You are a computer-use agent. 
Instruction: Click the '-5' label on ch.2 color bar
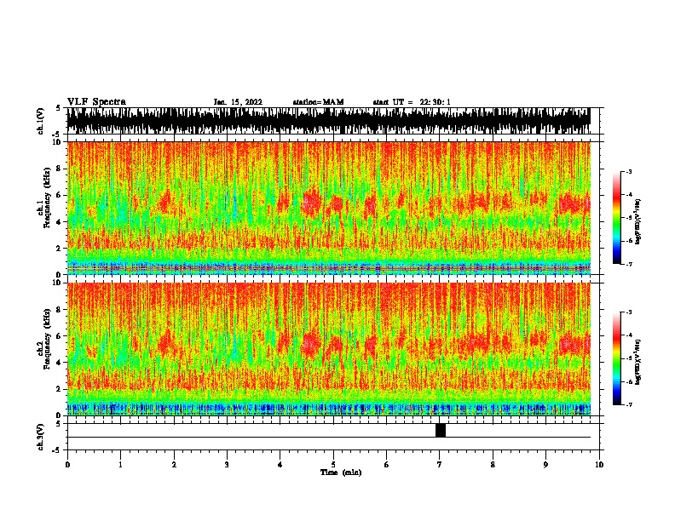tap(628, 358)
